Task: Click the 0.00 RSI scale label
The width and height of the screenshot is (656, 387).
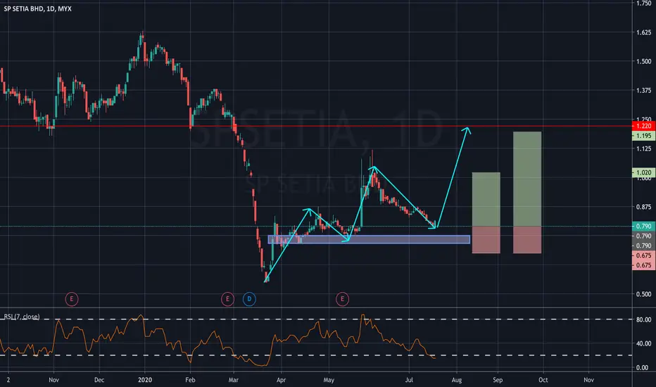Action: coord(643,368)
